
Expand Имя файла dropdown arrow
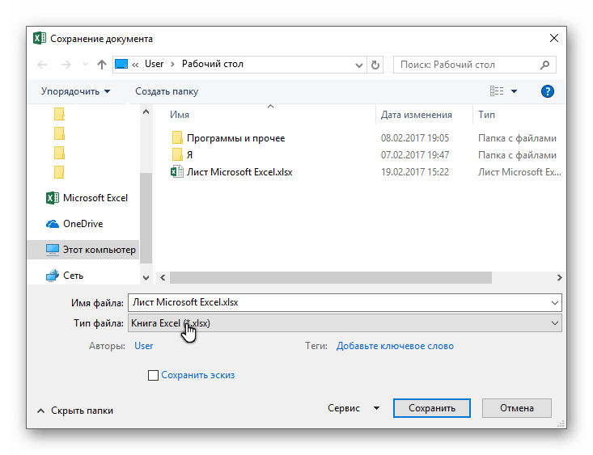click(555, 303)
